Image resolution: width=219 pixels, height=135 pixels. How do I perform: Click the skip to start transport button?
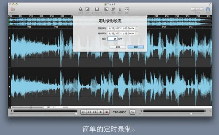click(x=83, y=112)
